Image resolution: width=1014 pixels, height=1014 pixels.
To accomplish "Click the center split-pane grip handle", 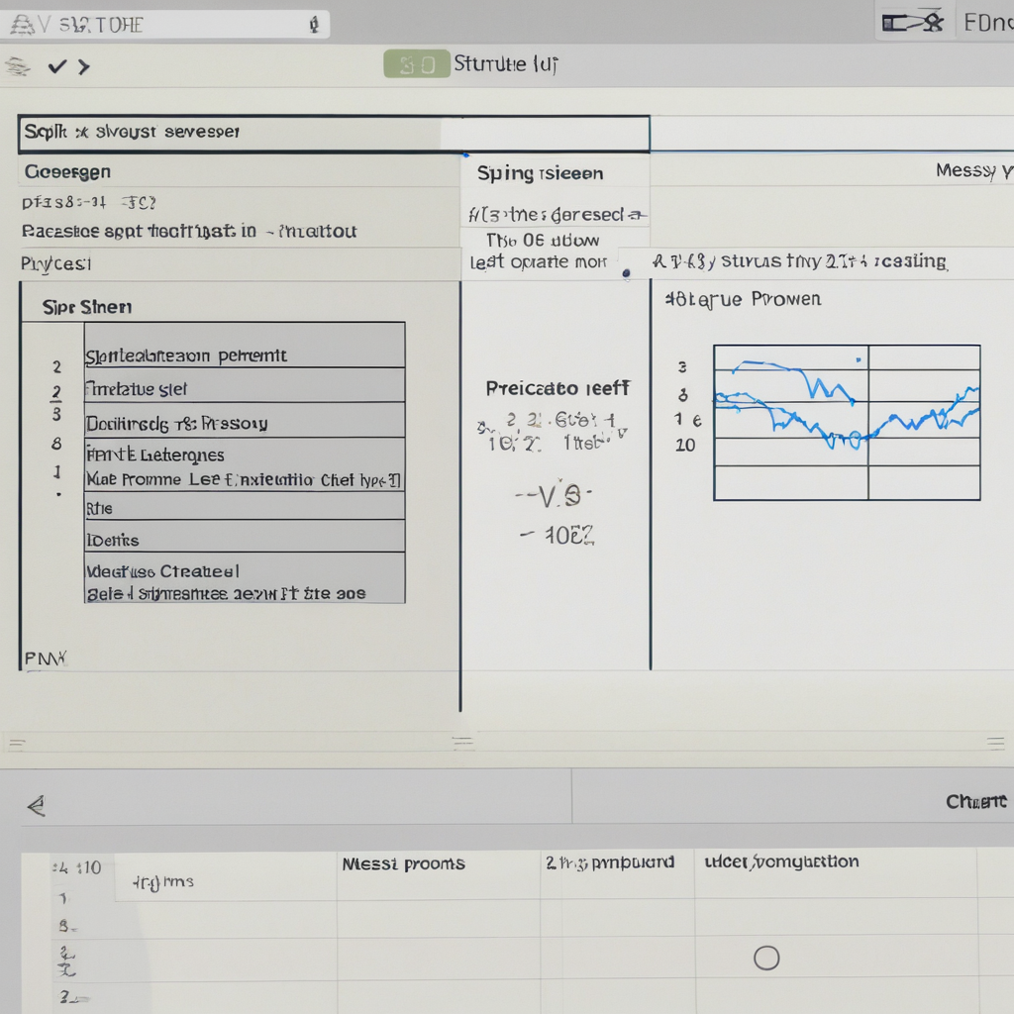I will point(463,743).
